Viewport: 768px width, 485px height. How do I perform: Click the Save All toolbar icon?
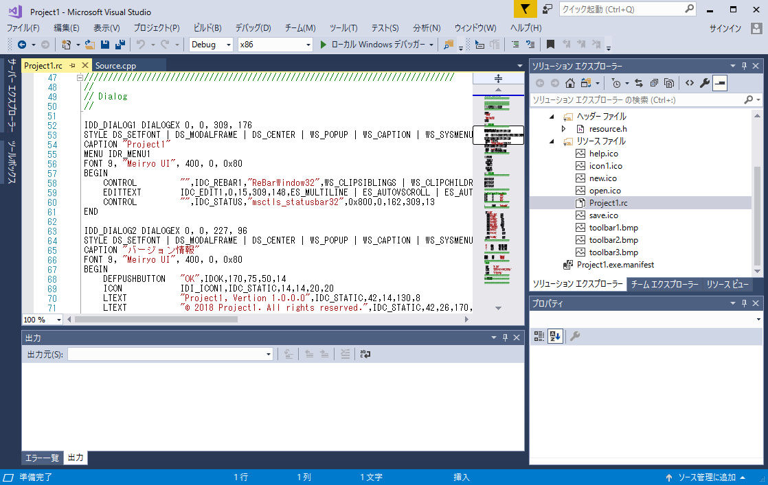pos(120,45)
